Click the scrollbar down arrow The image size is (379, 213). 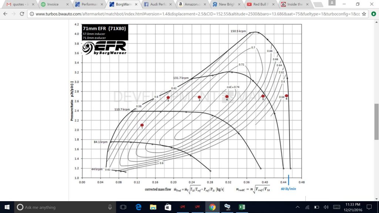tap(376, 199)
